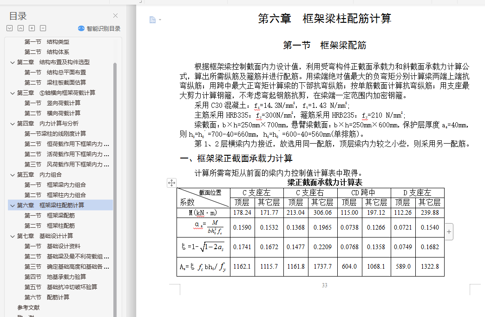
Task: Click table cell value 589.0
Action: tap(403, 266)
